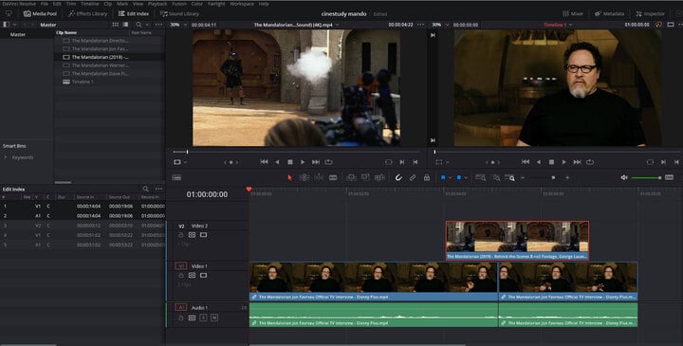Toggle the Edit Index panel

(134, 13)
